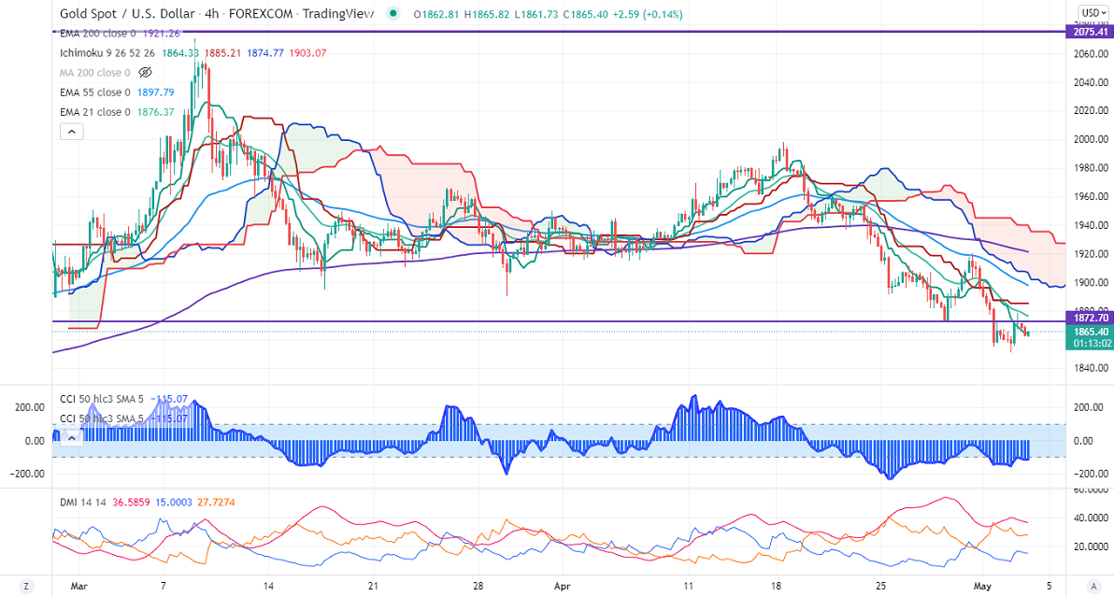1114x596 pixels.
Task: Collapse the CCI pane indicator legend
Action: tap(72, 438)
